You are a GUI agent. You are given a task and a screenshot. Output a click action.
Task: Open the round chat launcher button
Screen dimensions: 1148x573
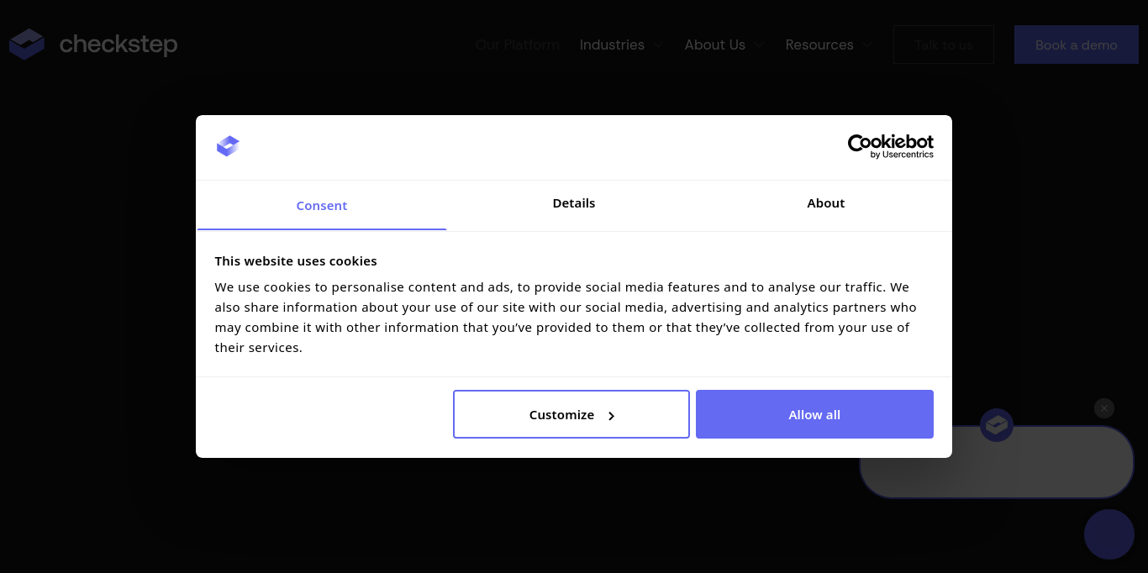coord(1109,534)
